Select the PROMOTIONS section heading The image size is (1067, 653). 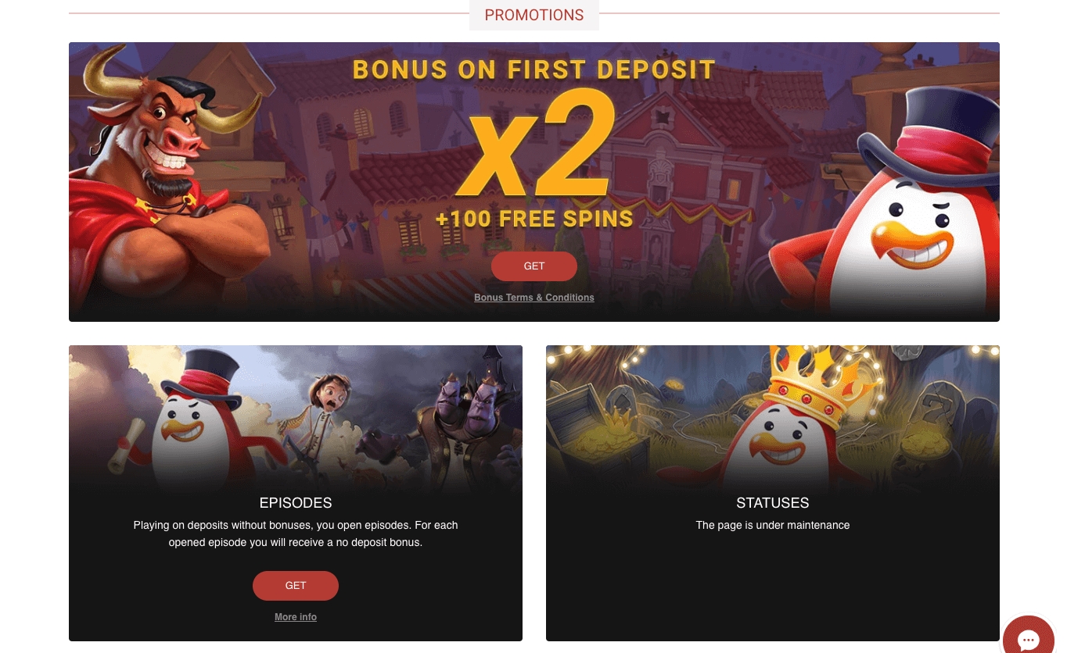(534, 15)
